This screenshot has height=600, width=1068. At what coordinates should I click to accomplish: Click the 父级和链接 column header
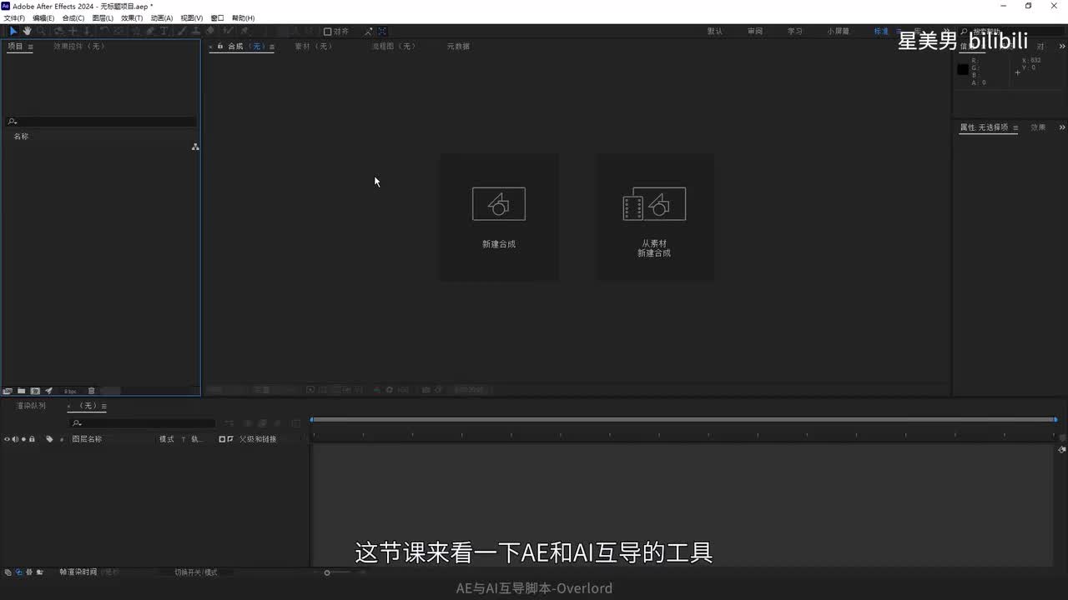coord(258,439)
